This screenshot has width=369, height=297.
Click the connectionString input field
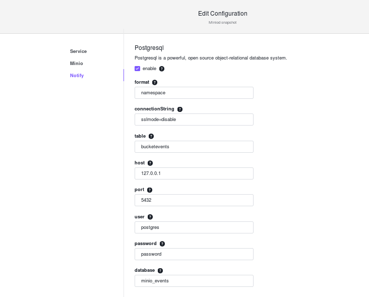coord(194,120)
